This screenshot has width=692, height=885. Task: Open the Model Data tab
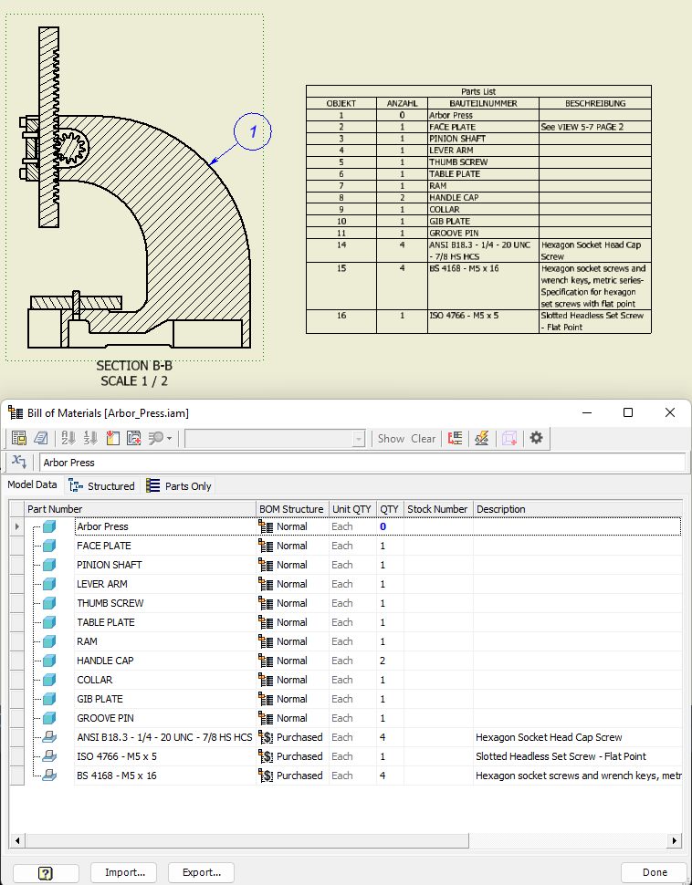click(32, 486)
